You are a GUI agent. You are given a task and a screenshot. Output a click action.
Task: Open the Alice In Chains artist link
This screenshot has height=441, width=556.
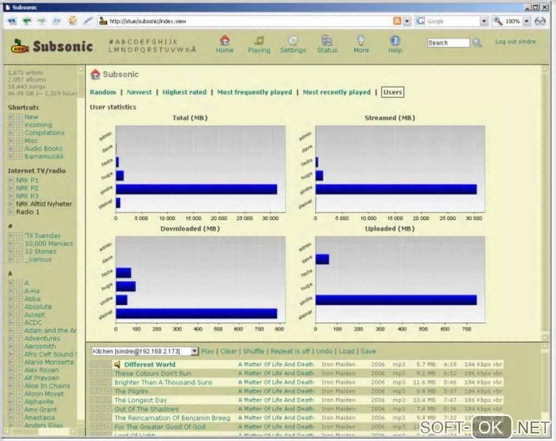coord(47,386)
